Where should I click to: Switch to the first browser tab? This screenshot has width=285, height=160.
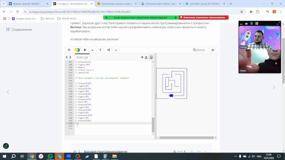click(28, 4)
